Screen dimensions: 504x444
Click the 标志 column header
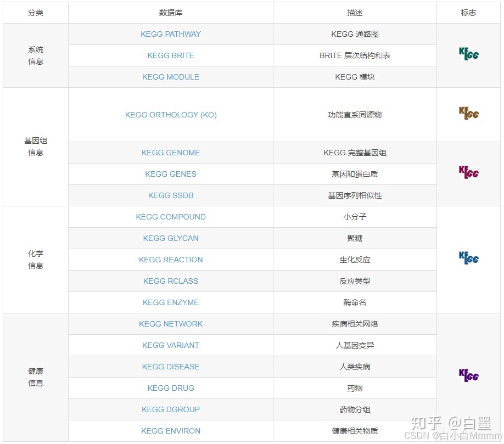468,13
